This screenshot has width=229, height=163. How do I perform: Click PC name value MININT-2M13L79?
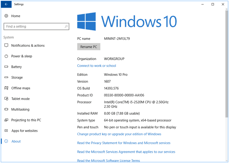point(117,39)
